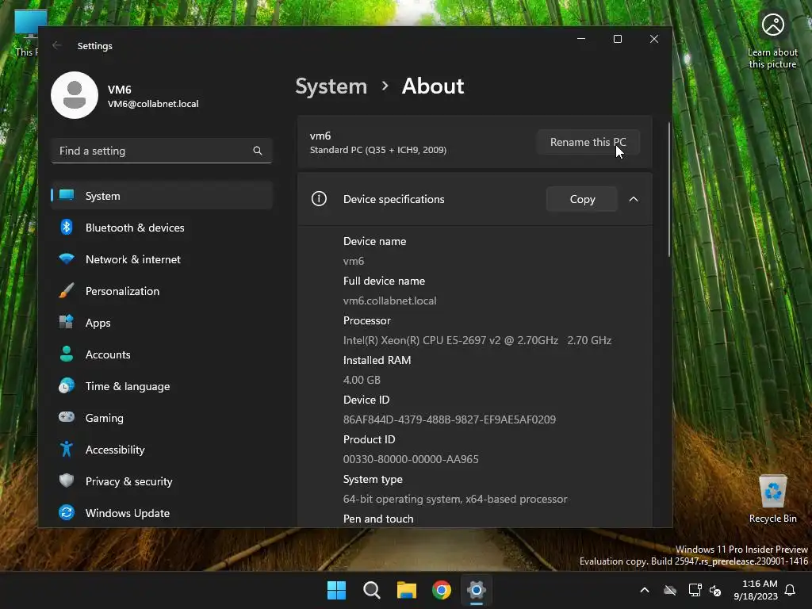Maximize the Settings window
The height and width of the screenshot is (609, 812).
pos(617,39)
